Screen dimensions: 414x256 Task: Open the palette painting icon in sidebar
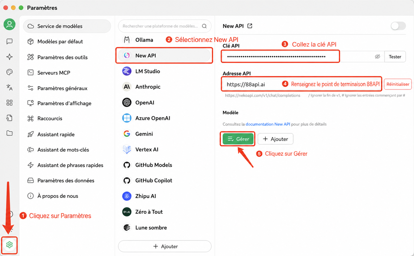pos(9,72)
